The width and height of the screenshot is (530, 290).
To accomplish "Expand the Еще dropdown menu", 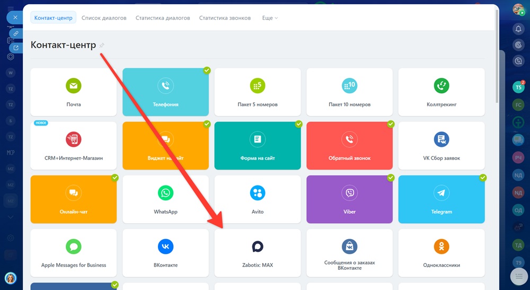I will pyautogui.click(x=270, y=18).
